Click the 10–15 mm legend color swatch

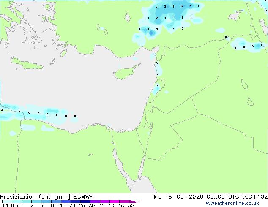[56, 202]
